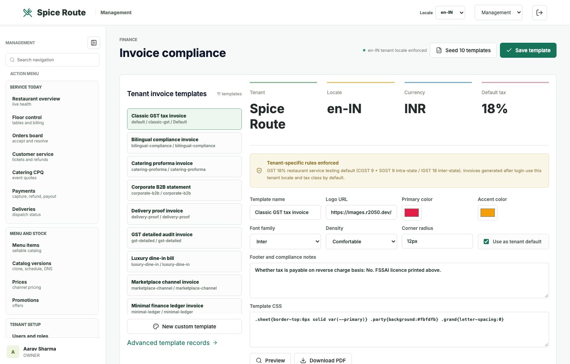Open the Primary color red swatch
This screenshot has width=570, height=364.
point(412,212)
